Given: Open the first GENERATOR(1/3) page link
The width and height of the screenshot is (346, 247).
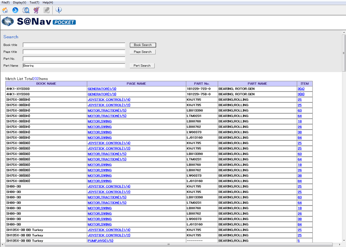Looking at the screenshot, I should (102, 89).
